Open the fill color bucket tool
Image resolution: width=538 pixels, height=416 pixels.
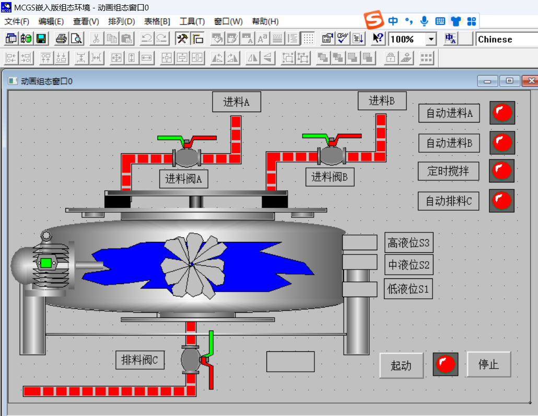click(x=217, y=39)
